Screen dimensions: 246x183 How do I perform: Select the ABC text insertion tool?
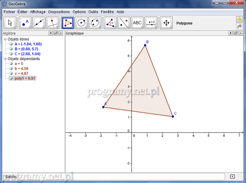click(137, 23)
